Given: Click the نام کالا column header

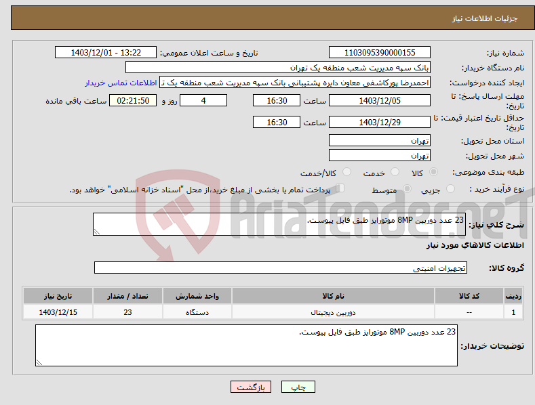Looking at the screenshot, I should [333, 296].
